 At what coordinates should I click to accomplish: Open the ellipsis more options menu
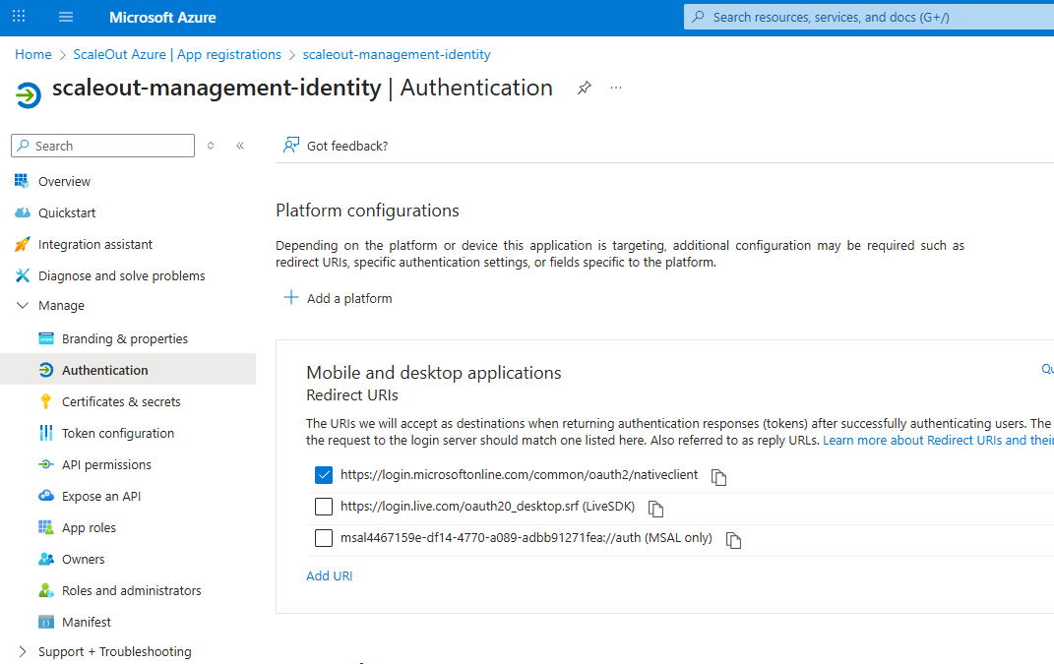point(616,88)
